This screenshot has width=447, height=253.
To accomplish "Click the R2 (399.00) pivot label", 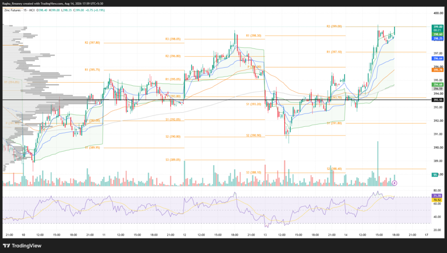I will [x=334, y=26].
